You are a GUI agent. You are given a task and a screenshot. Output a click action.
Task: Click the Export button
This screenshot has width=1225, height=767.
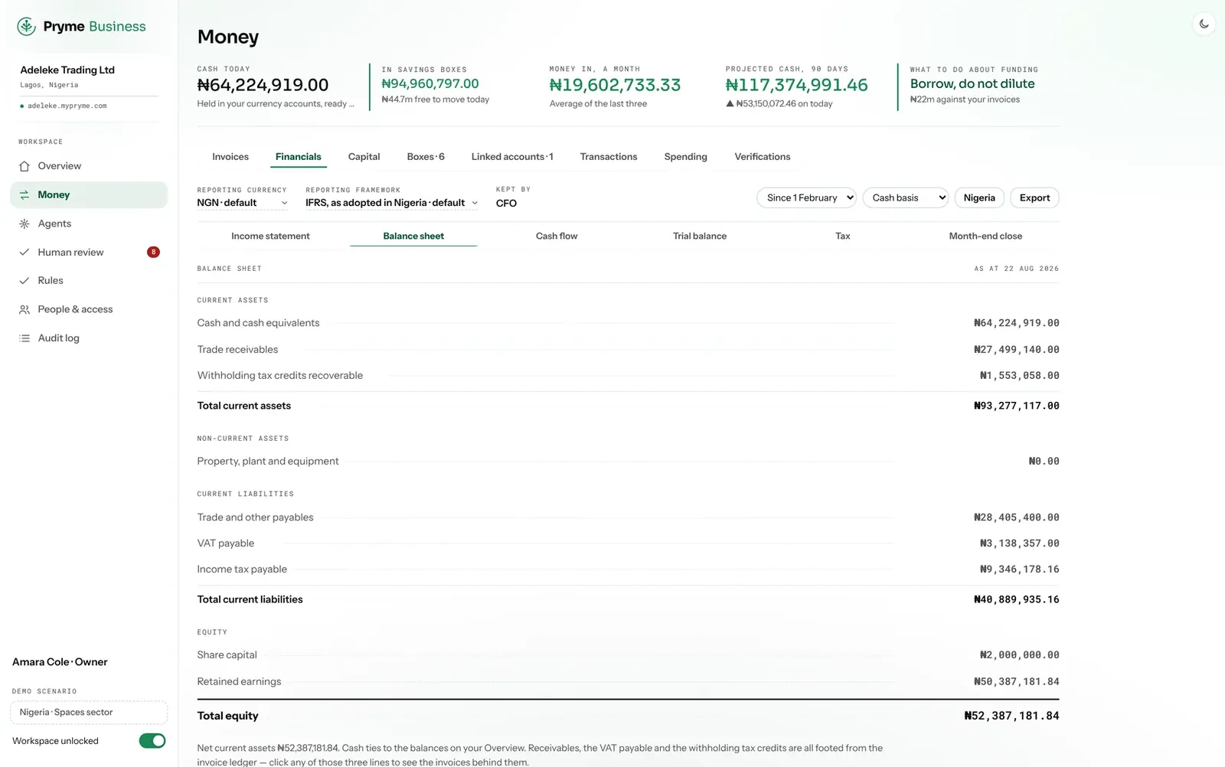click(x=1035, y=197)
